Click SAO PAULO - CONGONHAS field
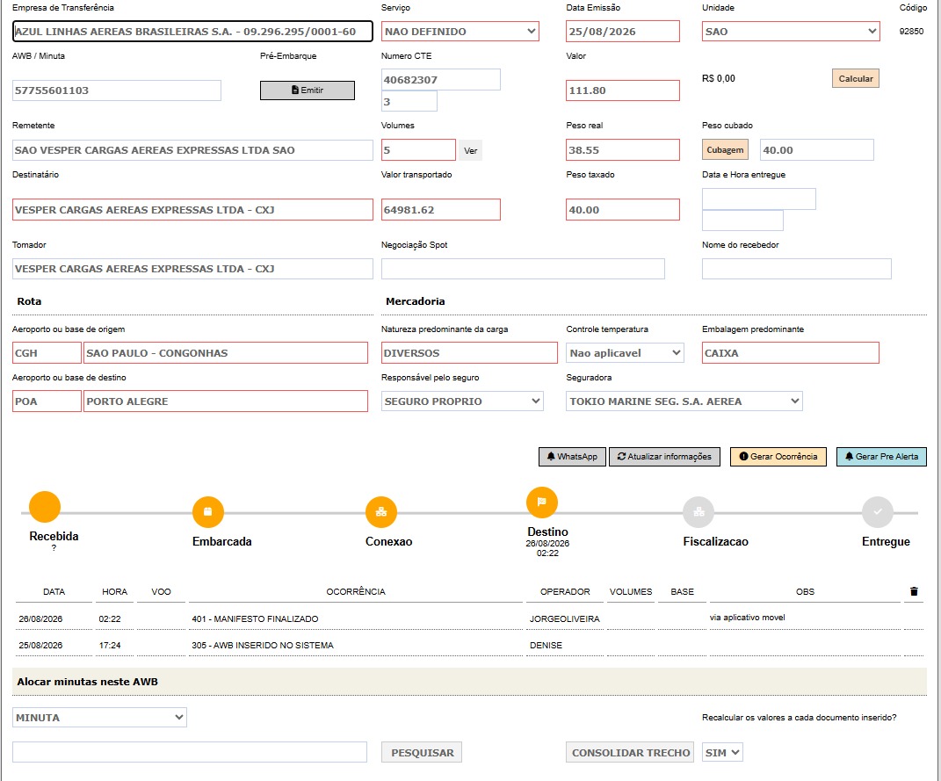Image resolution: width=941 pixels, height=781 pixels. pyautogui.click(x=226, y=352)
